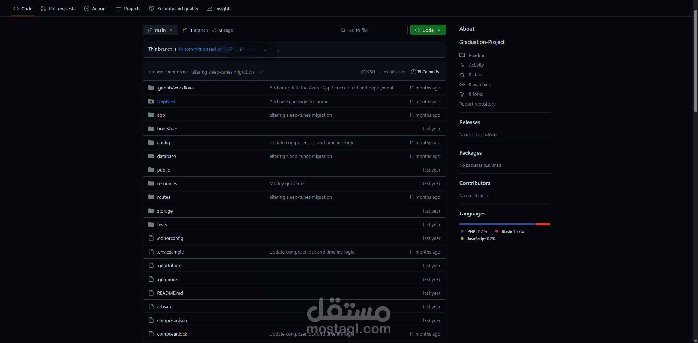The image size is (698, 343).
Task: Click the green commit status checkmark
Action: tap(261, 72)
